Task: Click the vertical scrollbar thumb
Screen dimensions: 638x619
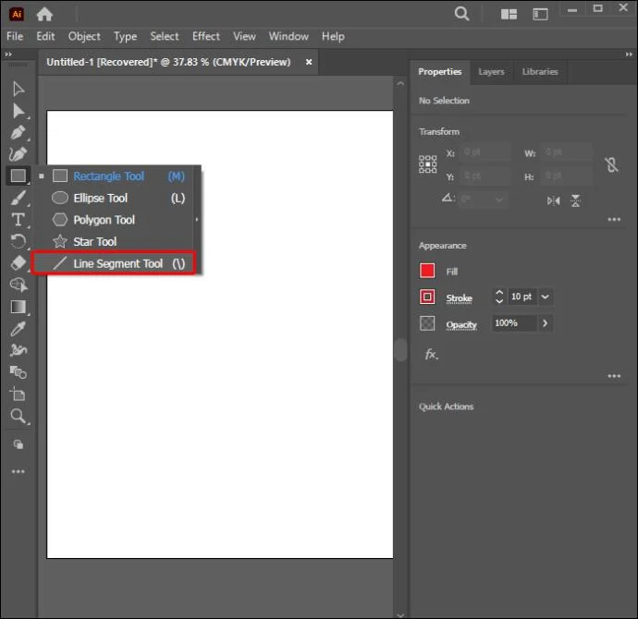Action: [x=400, y=349]
